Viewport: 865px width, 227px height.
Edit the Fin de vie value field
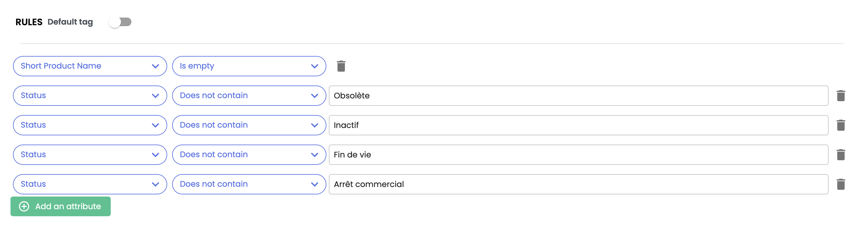point(578,155)
